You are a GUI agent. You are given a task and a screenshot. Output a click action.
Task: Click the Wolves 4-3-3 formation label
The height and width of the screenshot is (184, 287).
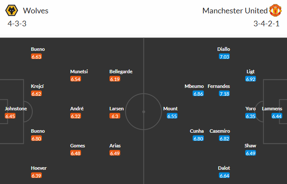tap(17, 23)
